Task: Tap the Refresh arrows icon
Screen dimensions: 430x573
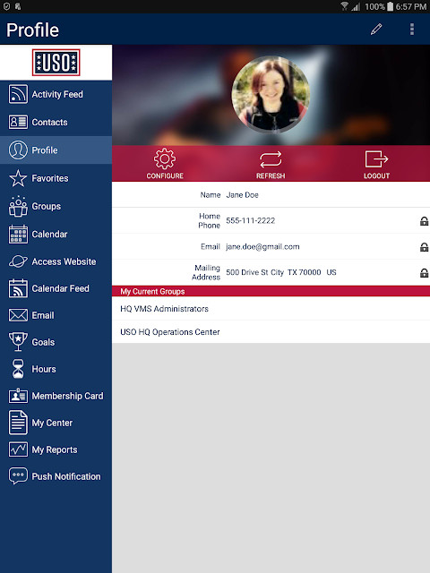Action: pos(271,159)
